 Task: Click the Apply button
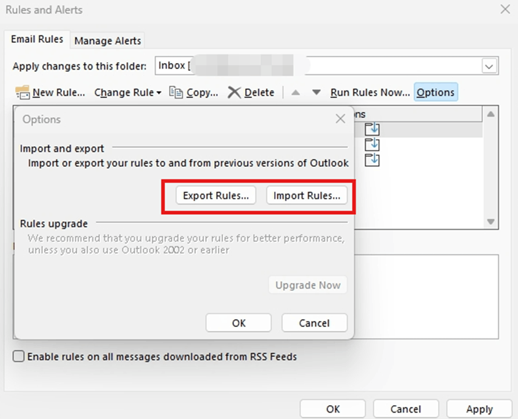tap(479, 409)
